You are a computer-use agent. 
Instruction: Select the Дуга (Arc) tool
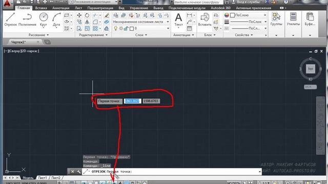tap(56, 19)
